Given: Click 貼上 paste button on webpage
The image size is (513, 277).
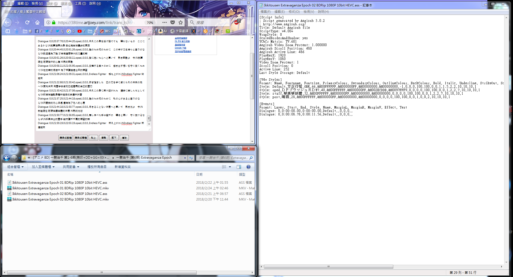Looking at the screenshot, I should [x=93, y=138].
